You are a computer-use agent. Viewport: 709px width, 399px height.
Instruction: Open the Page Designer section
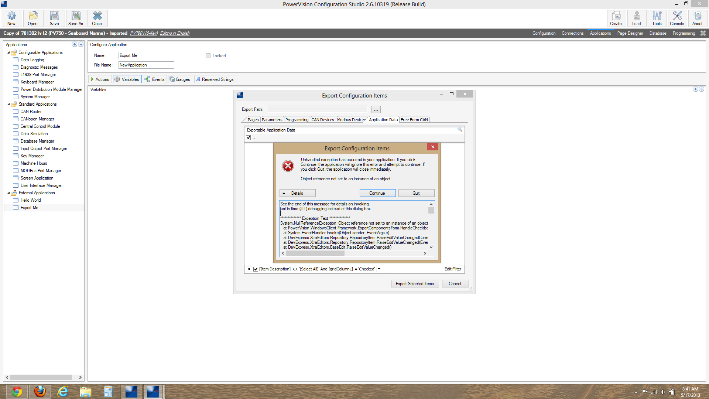coord(630,33)
